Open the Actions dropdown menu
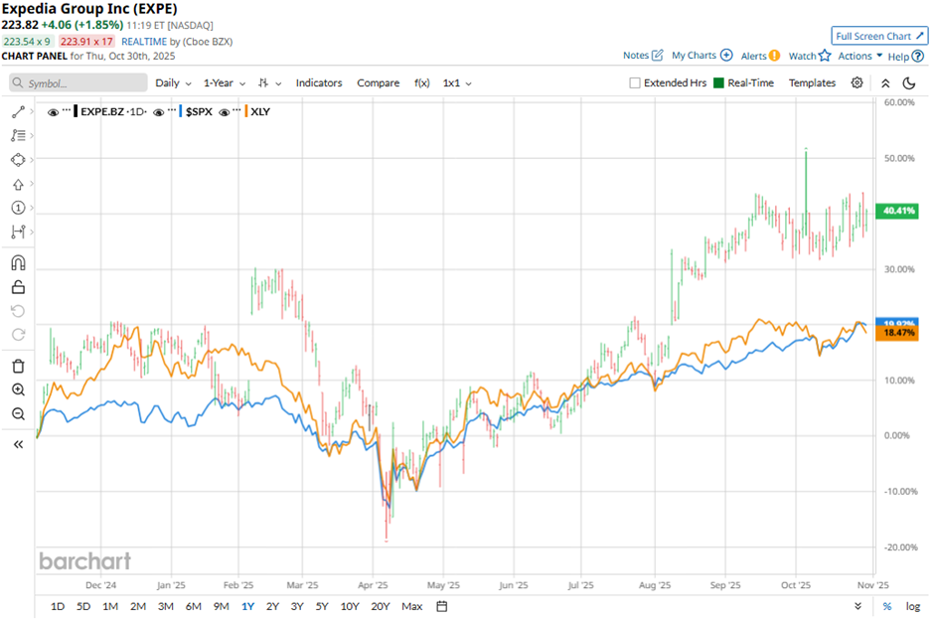The height and width of the screenshot is (619, 934). [x=859, y=56]
